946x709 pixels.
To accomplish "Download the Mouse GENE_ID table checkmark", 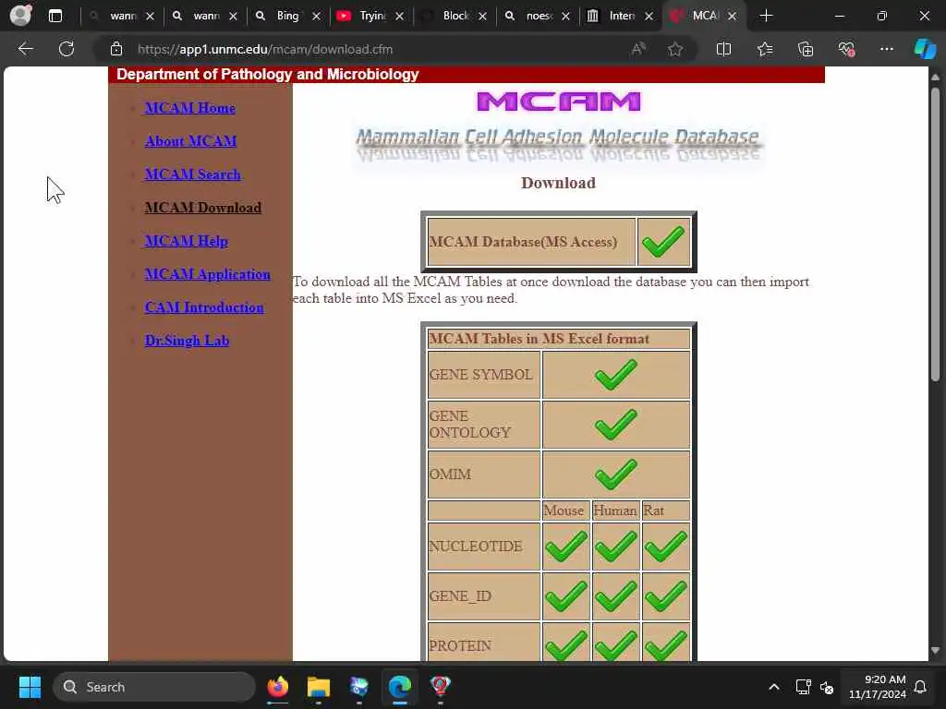I will point(566,596).
